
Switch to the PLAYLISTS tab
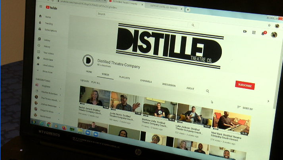coord(124,78)
